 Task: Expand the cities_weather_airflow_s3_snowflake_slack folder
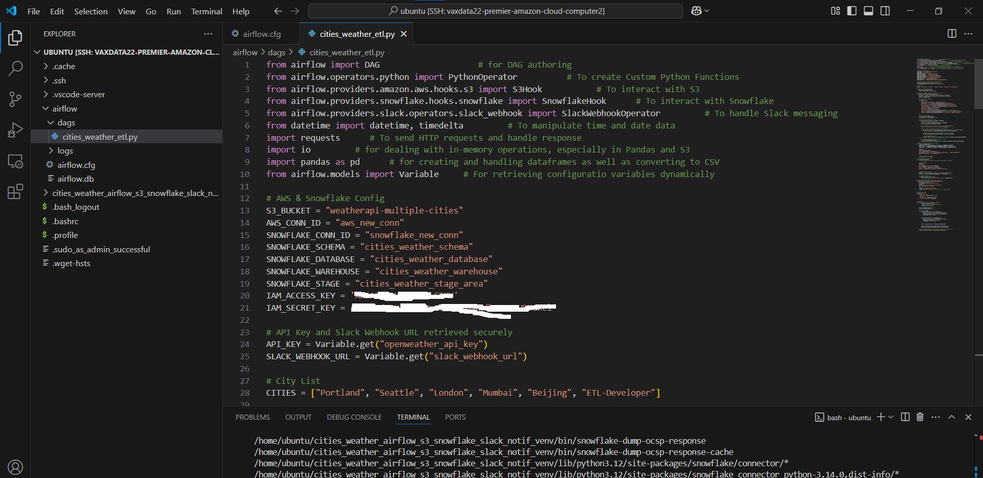click(x=126, y=193)
